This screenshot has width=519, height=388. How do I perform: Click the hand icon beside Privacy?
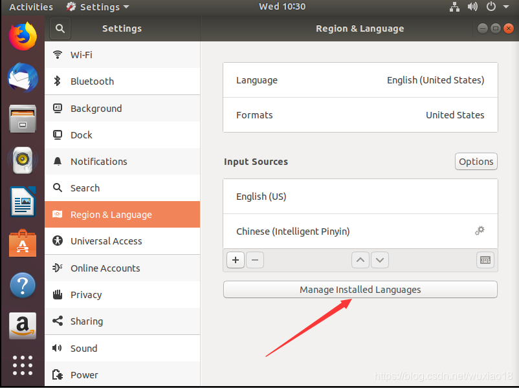coord(58,294)
